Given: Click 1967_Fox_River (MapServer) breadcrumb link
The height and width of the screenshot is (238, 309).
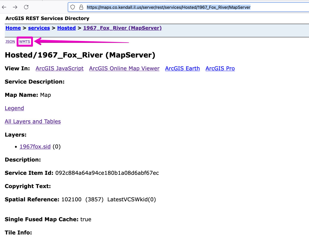Looking at the screenshot, I should [122, 28].
